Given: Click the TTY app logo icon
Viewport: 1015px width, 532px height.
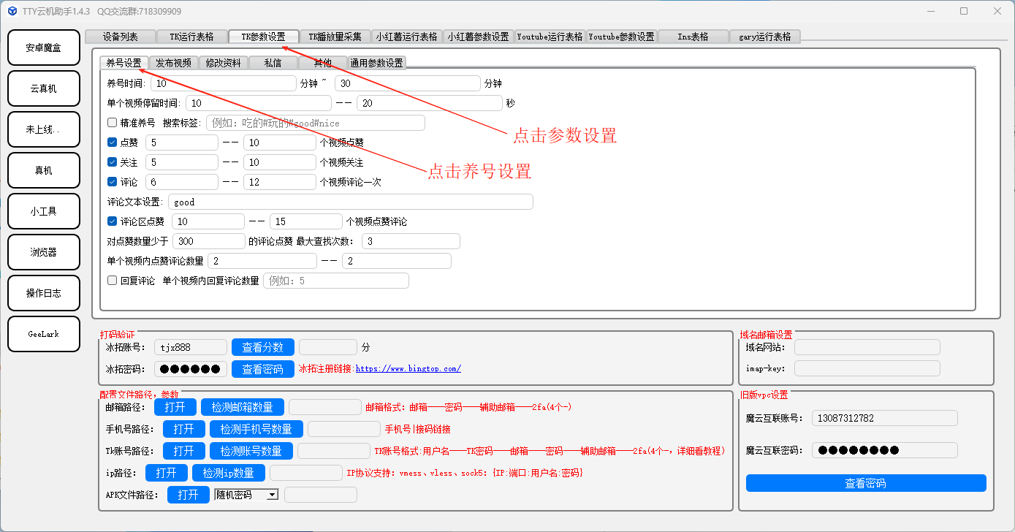Looking at the screenshot, I should [x=12, y=11].
